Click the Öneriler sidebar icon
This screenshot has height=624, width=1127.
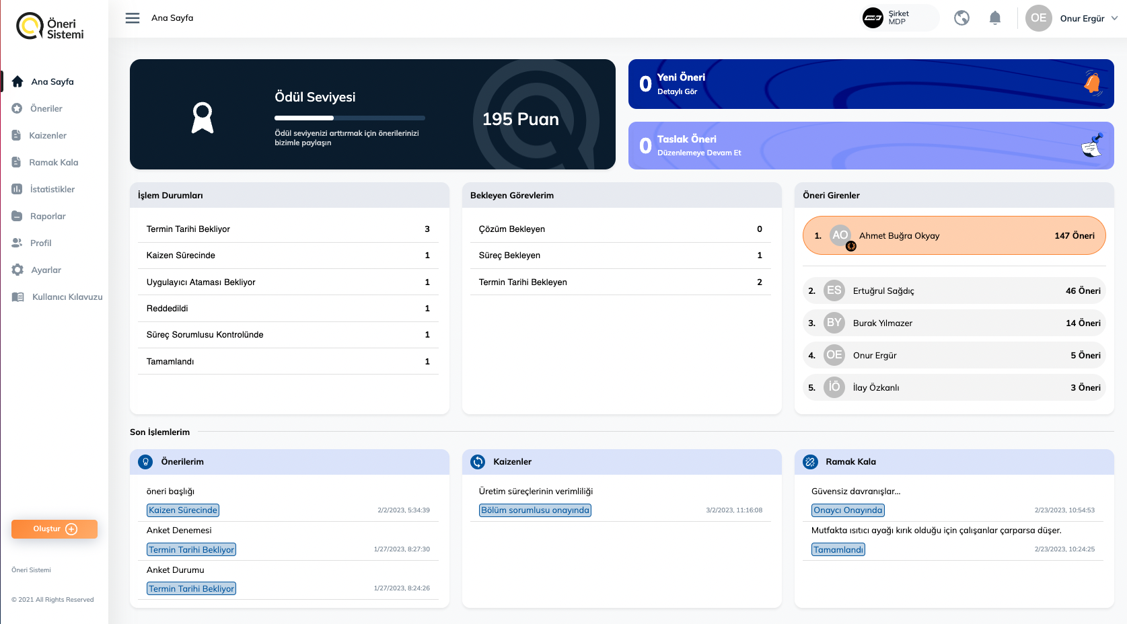click(17, 108)
